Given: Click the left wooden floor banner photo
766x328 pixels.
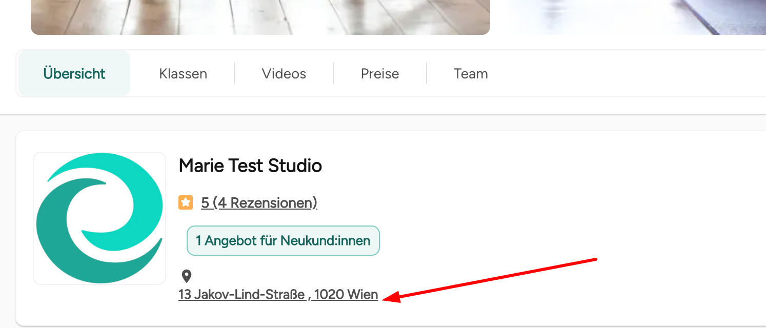Looking at the screenshot, I should click(x=260, y=17).
